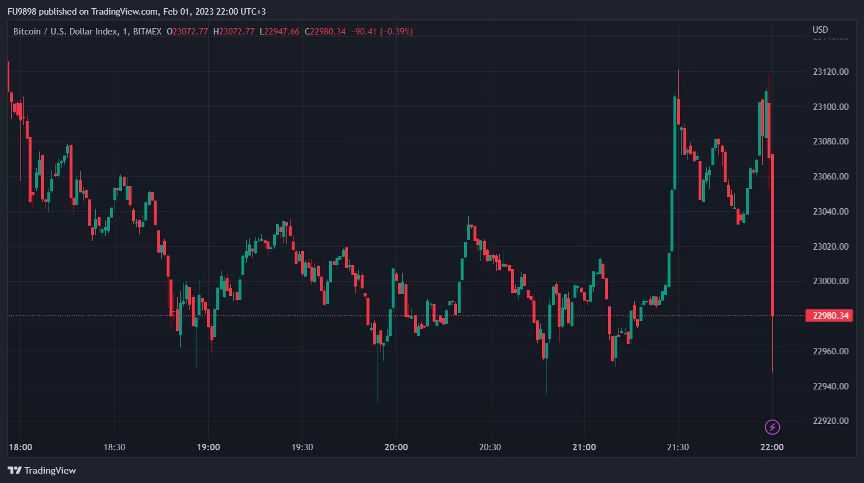Click the 20:00 time axis label
864x483 pixels.
(396, 447)
